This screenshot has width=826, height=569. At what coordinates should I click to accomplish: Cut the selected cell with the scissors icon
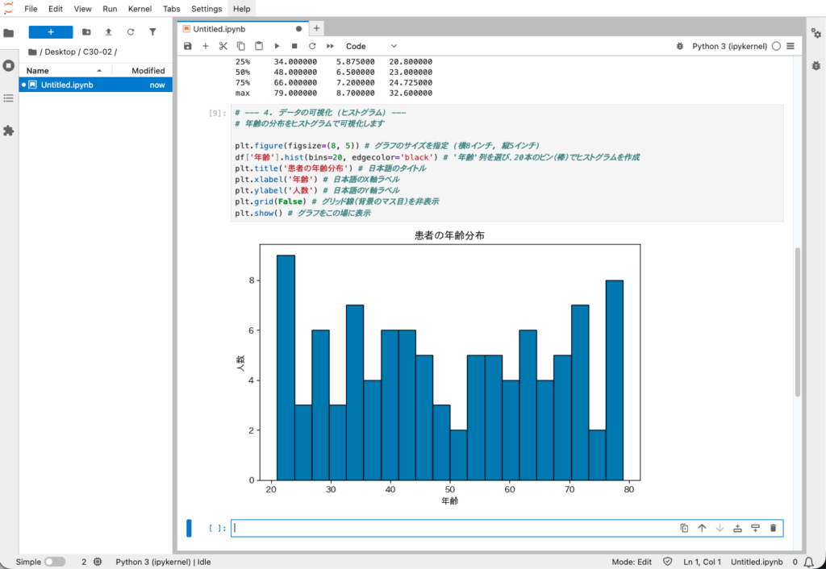coord(223,47)
